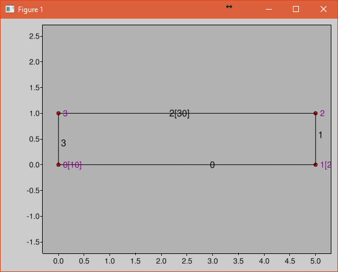Click the Figure 1 window icon
Screen dimensions: 338x272
point(10,9)
